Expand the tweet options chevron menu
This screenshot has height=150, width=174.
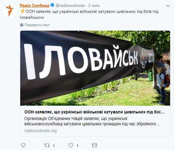point(168,6)
